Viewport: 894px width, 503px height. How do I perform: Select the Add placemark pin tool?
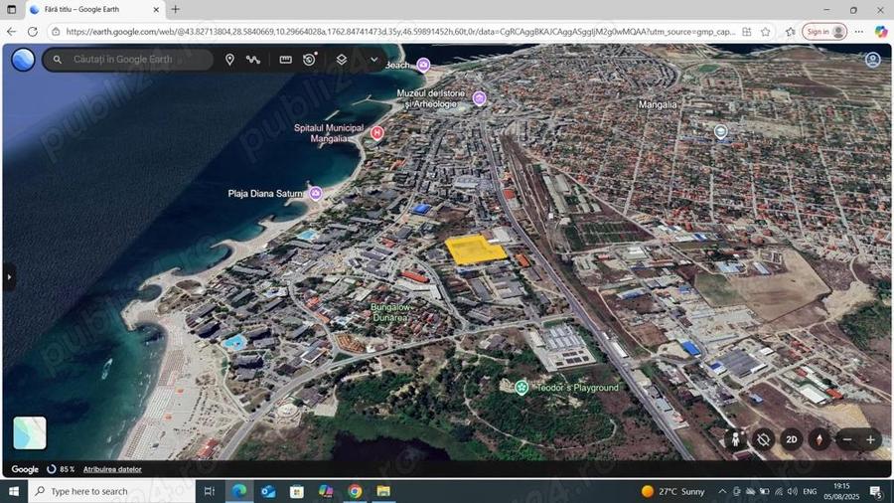(229, 60)
